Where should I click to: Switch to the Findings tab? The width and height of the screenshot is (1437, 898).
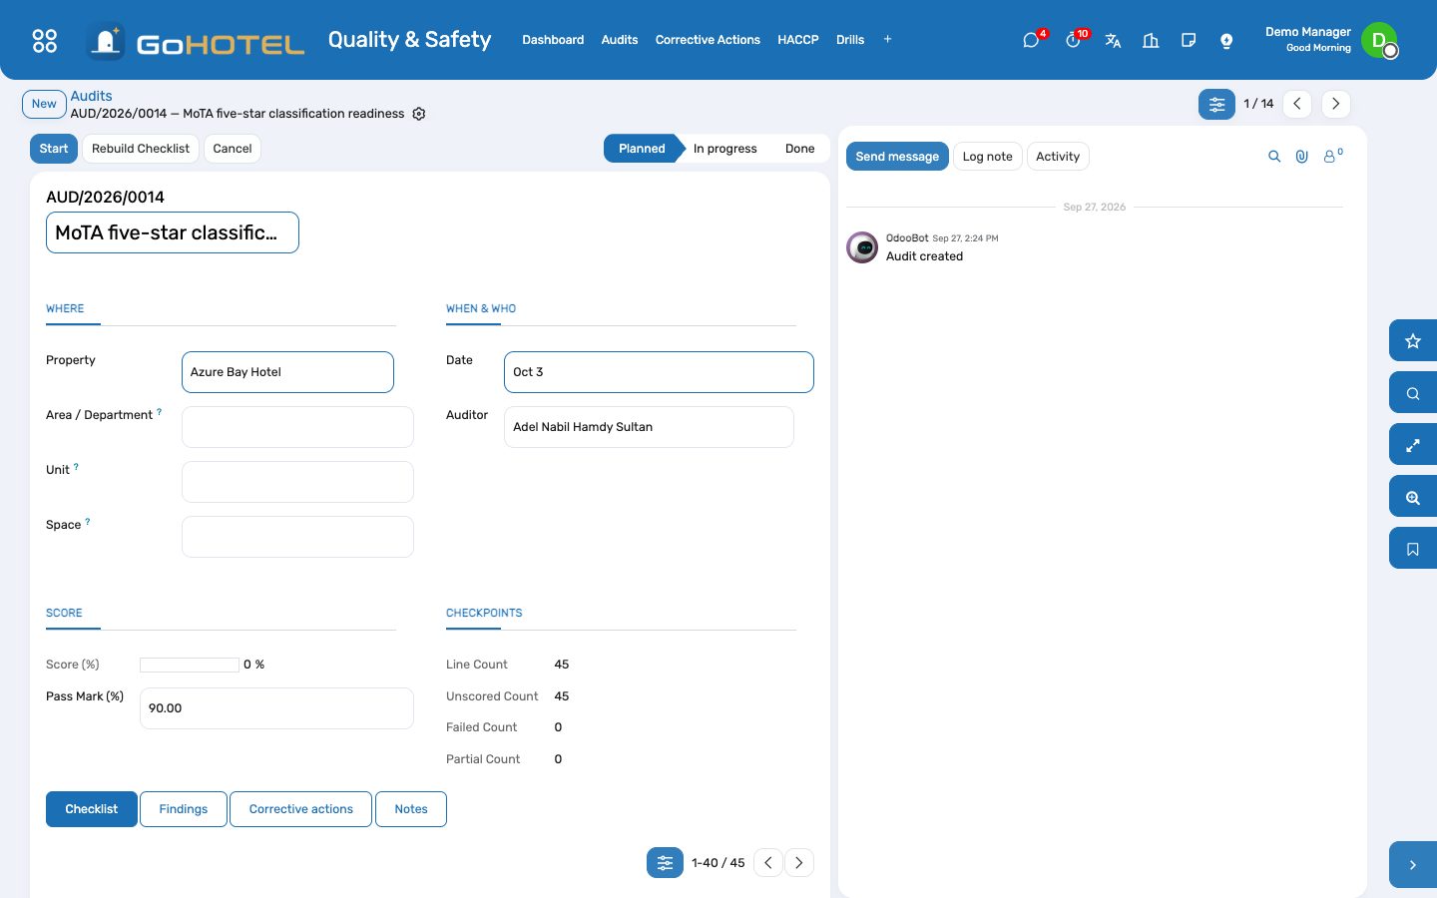tap(184, 809)
